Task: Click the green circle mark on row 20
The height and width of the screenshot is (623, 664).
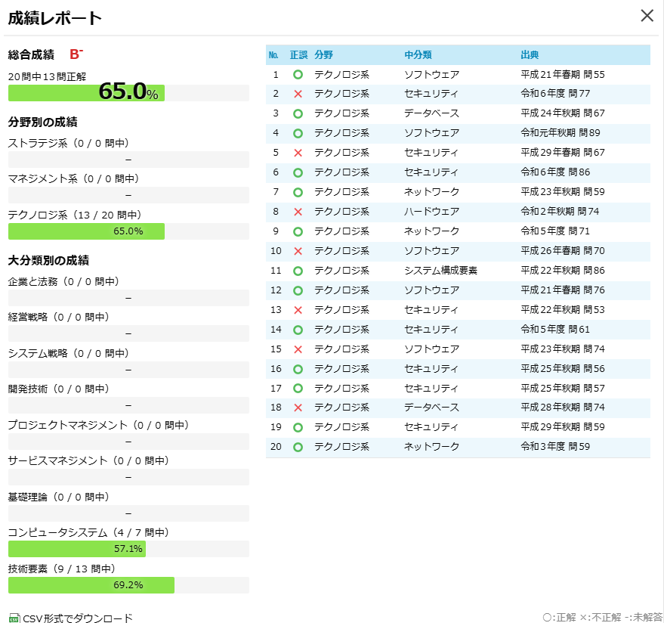Action: 298,447
